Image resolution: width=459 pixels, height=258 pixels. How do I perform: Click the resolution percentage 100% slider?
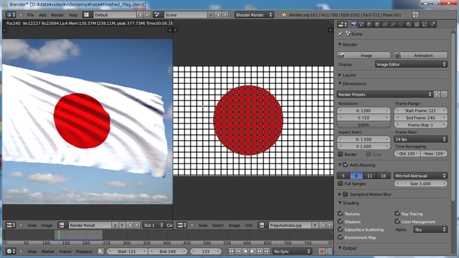(x=364, y=125)
